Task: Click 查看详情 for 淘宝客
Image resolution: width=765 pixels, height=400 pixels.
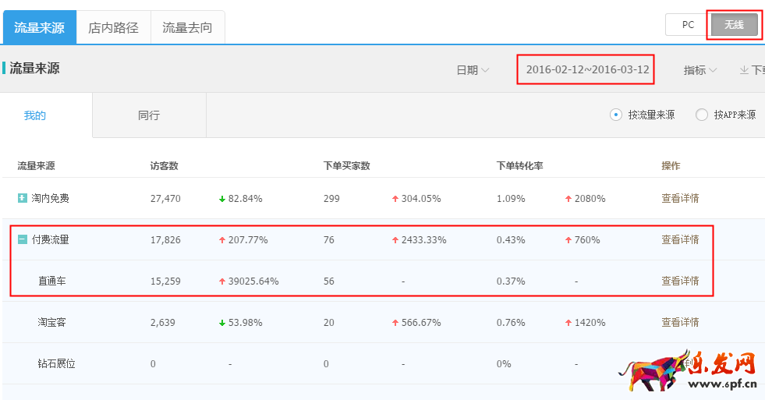Action: pyautogui.click(x=680, y=322)
